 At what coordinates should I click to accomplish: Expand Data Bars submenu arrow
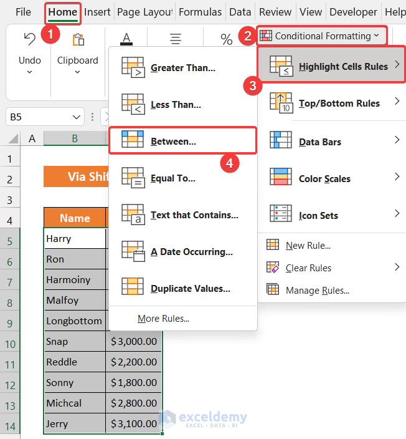pyautogui.click(x=397, y=140)
